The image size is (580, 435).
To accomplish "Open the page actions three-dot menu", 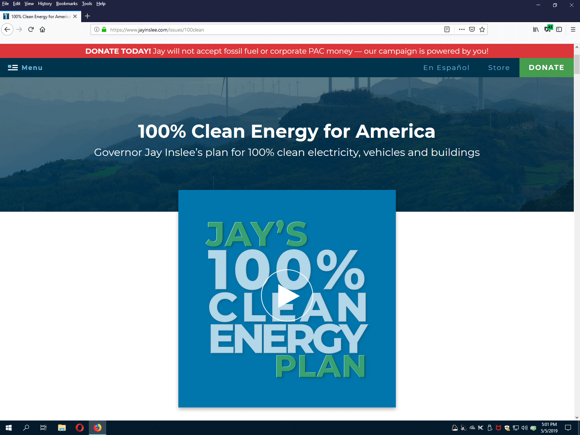I will point(461,29).
